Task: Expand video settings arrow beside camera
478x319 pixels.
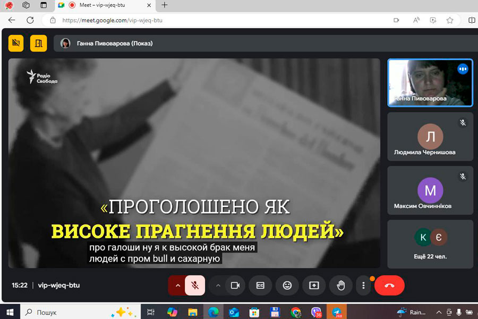Action: click(218, 286)
